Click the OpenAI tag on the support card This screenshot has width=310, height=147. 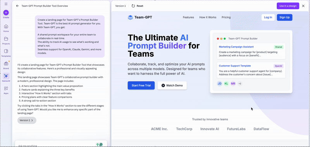[x=279, y=66]
